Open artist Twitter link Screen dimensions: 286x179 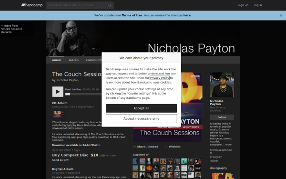pyautogui.click(x=214, y=161)
